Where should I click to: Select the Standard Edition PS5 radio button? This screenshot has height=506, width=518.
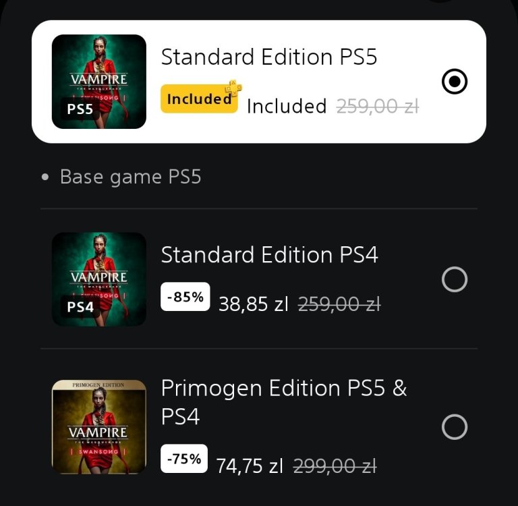point(454,82)
